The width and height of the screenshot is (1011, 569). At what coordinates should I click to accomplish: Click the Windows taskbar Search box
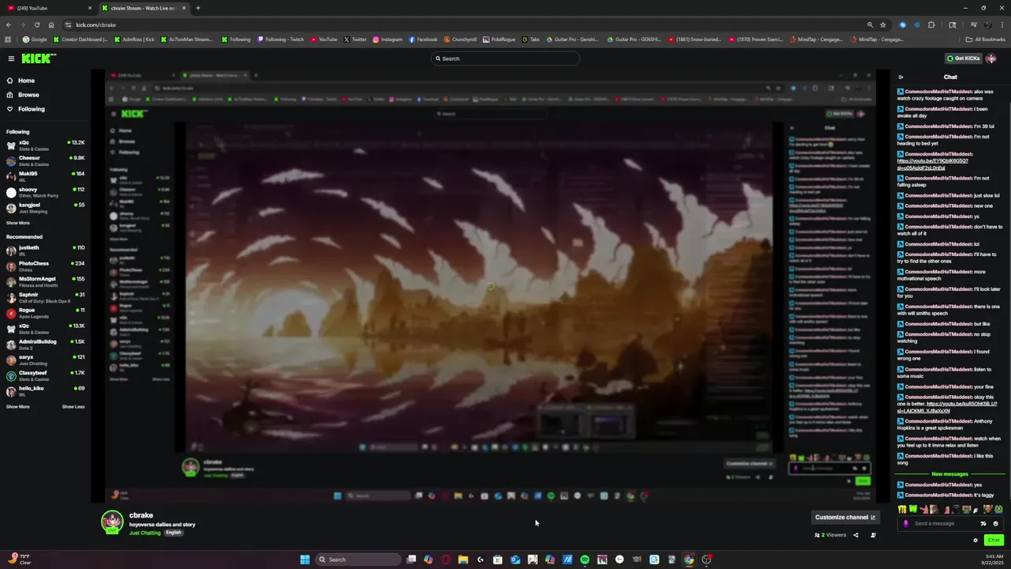coord(358,560)
